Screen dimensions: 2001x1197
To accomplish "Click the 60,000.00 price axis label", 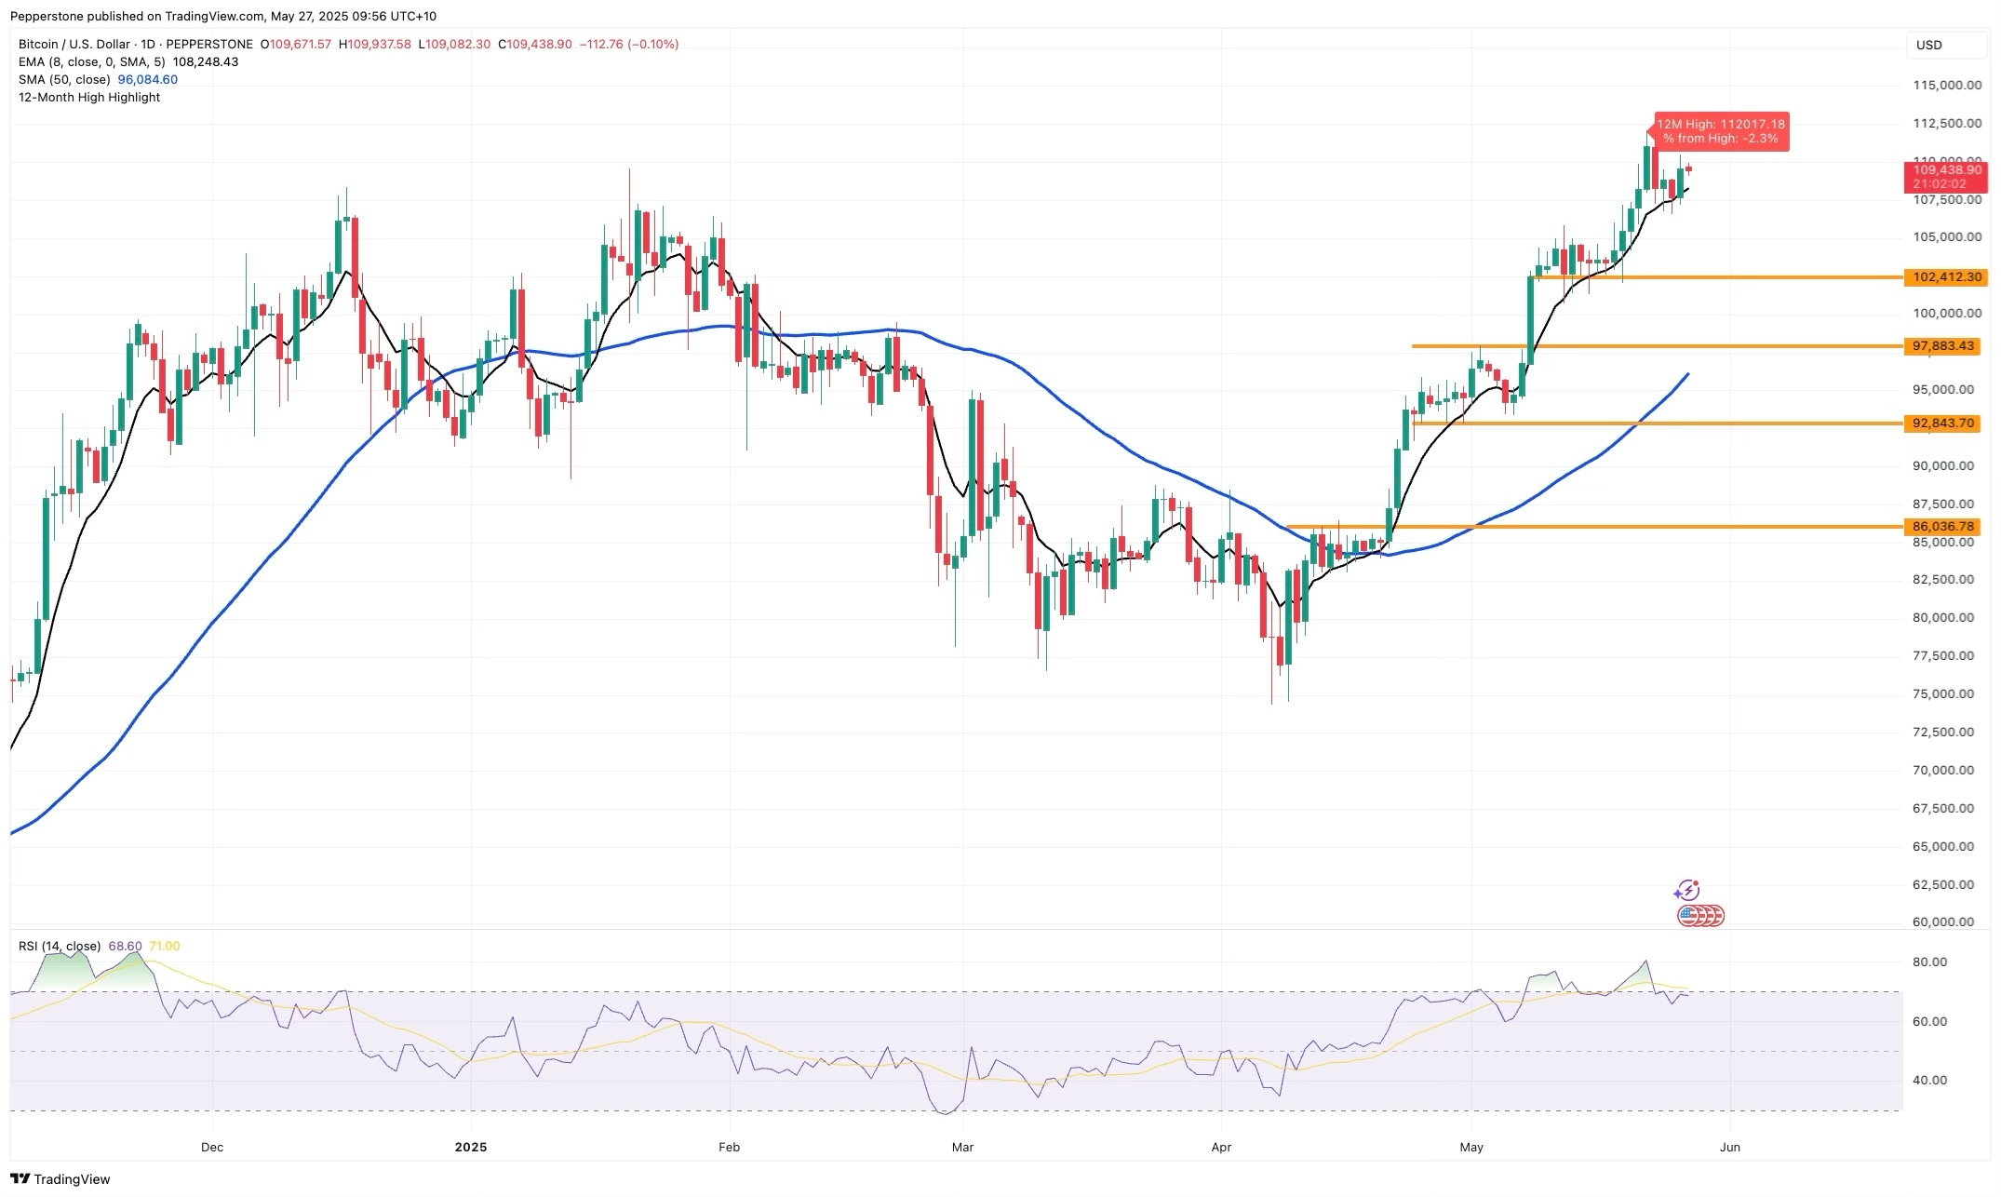I will tap(1943, 922).
